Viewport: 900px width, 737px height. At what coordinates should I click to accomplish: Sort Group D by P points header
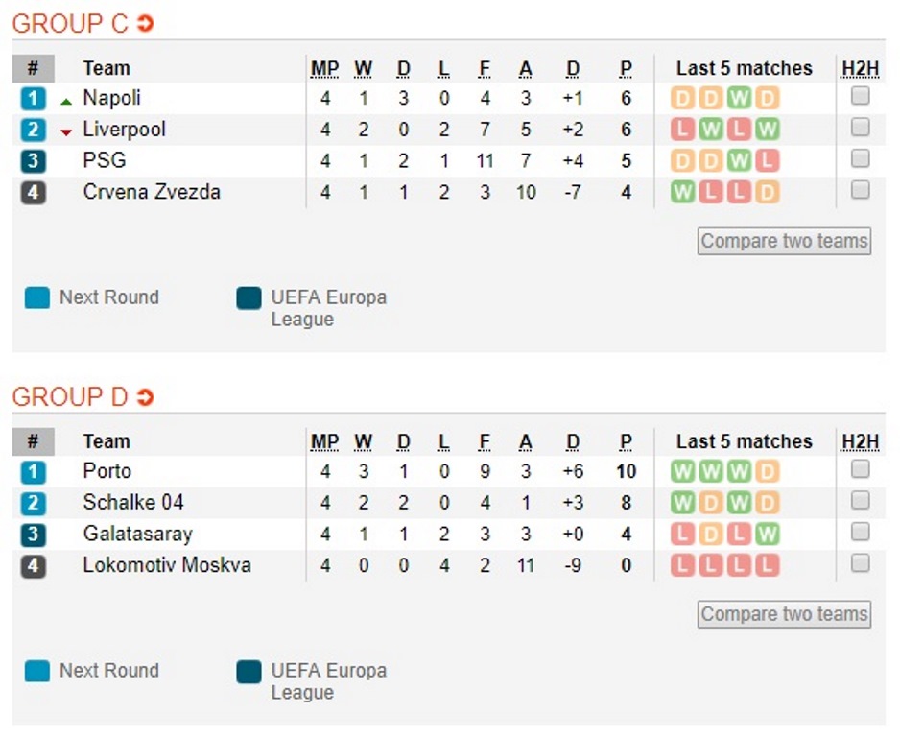(x=626, y=442)
